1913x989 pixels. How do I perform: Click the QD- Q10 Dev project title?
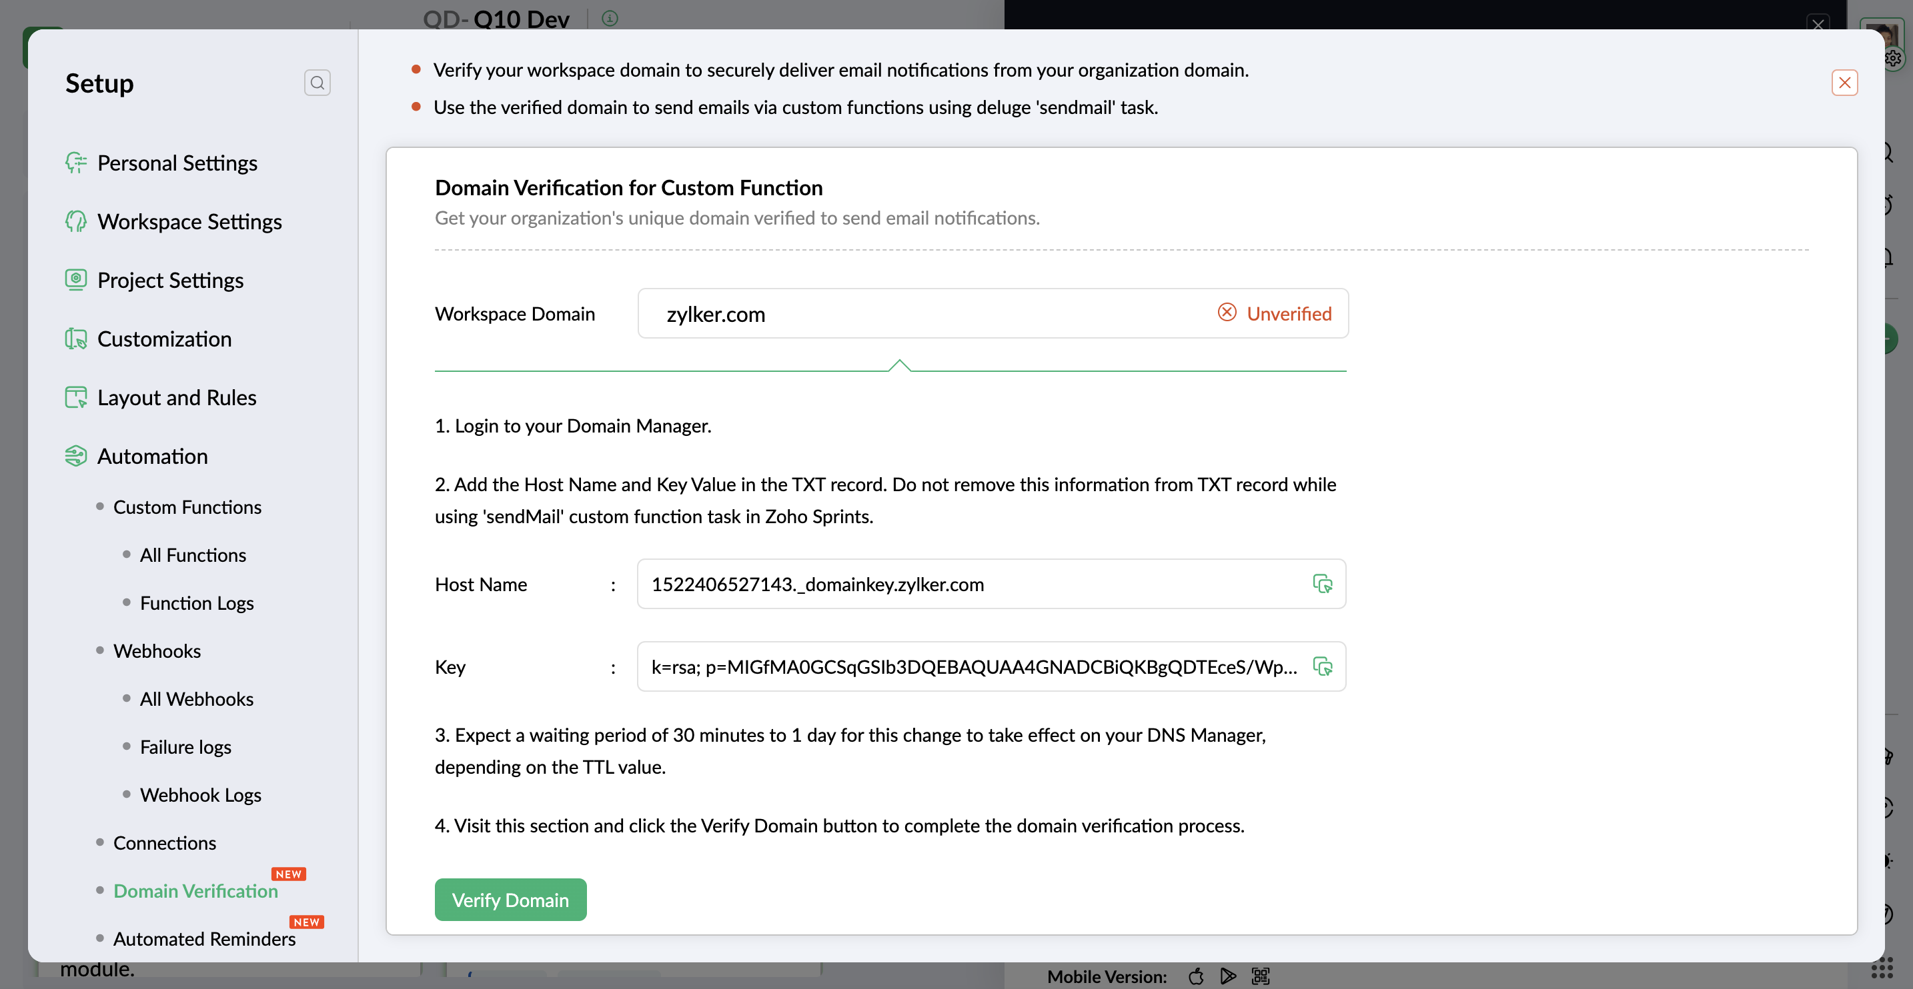pyautogui.click(x=496, y=18)
